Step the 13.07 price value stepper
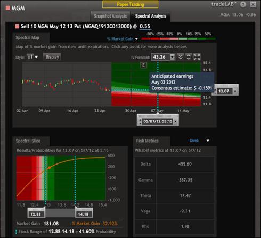The width and height of the screenshot is (261, 238). [215, 91]
